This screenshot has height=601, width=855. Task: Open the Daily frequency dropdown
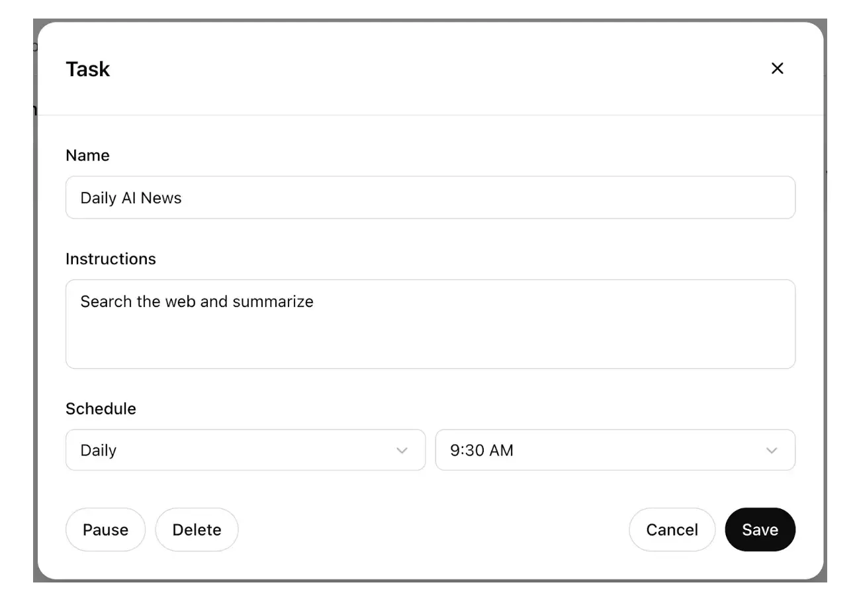[x=245, y=450]
